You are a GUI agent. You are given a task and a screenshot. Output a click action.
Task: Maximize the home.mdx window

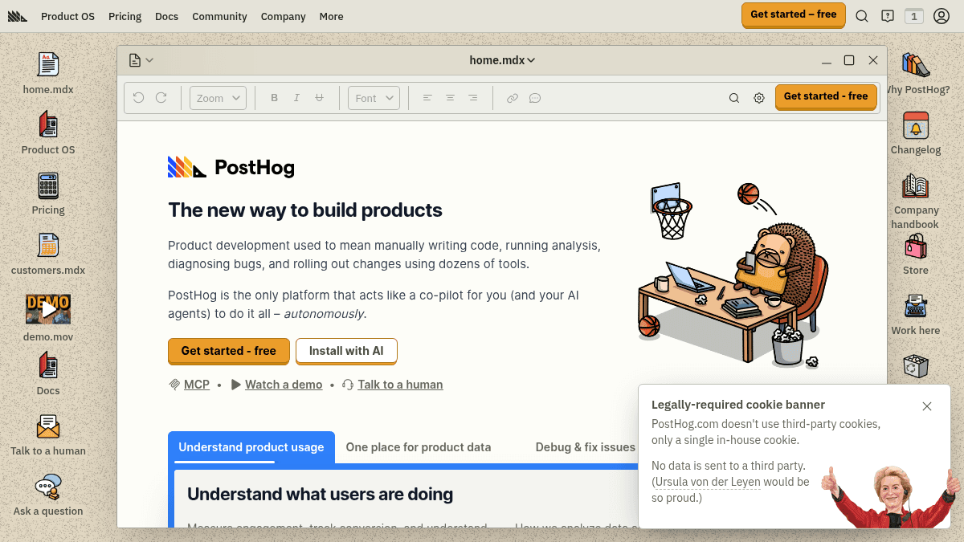coord(849,60)
